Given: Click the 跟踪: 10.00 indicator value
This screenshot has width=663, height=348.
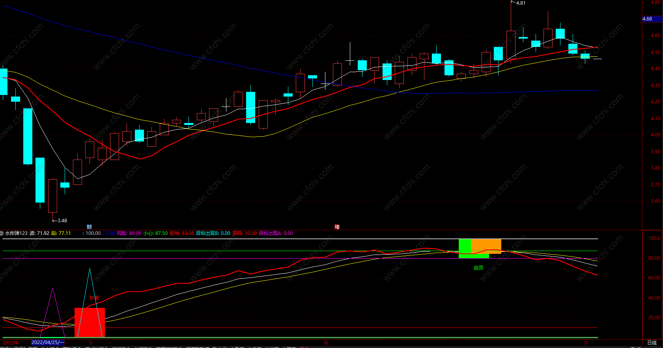Looking at the screenshot, I should coord(245,233).
